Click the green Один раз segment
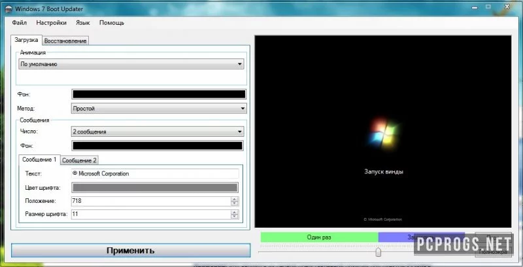 tap(319, 238)
